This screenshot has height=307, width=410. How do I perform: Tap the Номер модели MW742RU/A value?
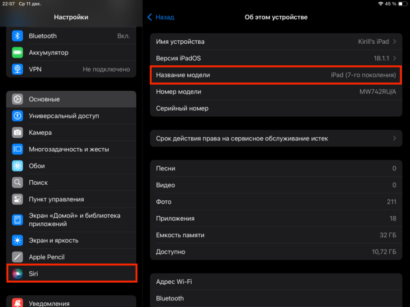[378, 92]
